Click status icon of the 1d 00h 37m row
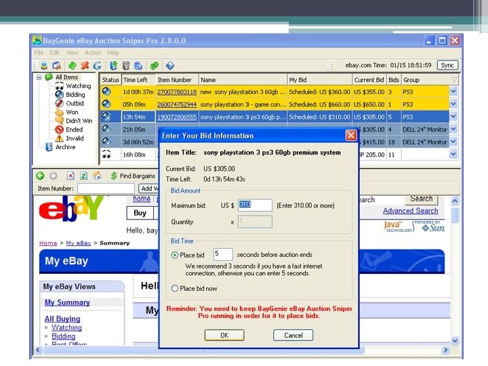Viewport: 488px width, 366px height. pos(106,91)
